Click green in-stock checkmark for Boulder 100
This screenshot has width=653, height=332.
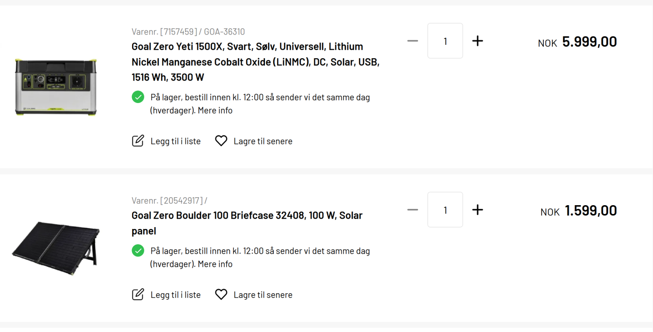(138, 251)
